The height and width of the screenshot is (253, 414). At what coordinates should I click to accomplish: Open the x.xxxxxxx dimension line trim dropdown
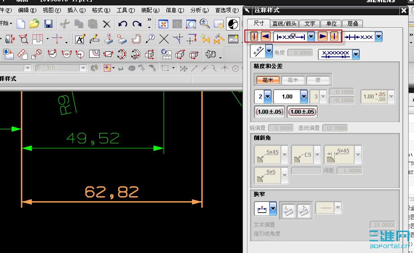coord(356,54)
